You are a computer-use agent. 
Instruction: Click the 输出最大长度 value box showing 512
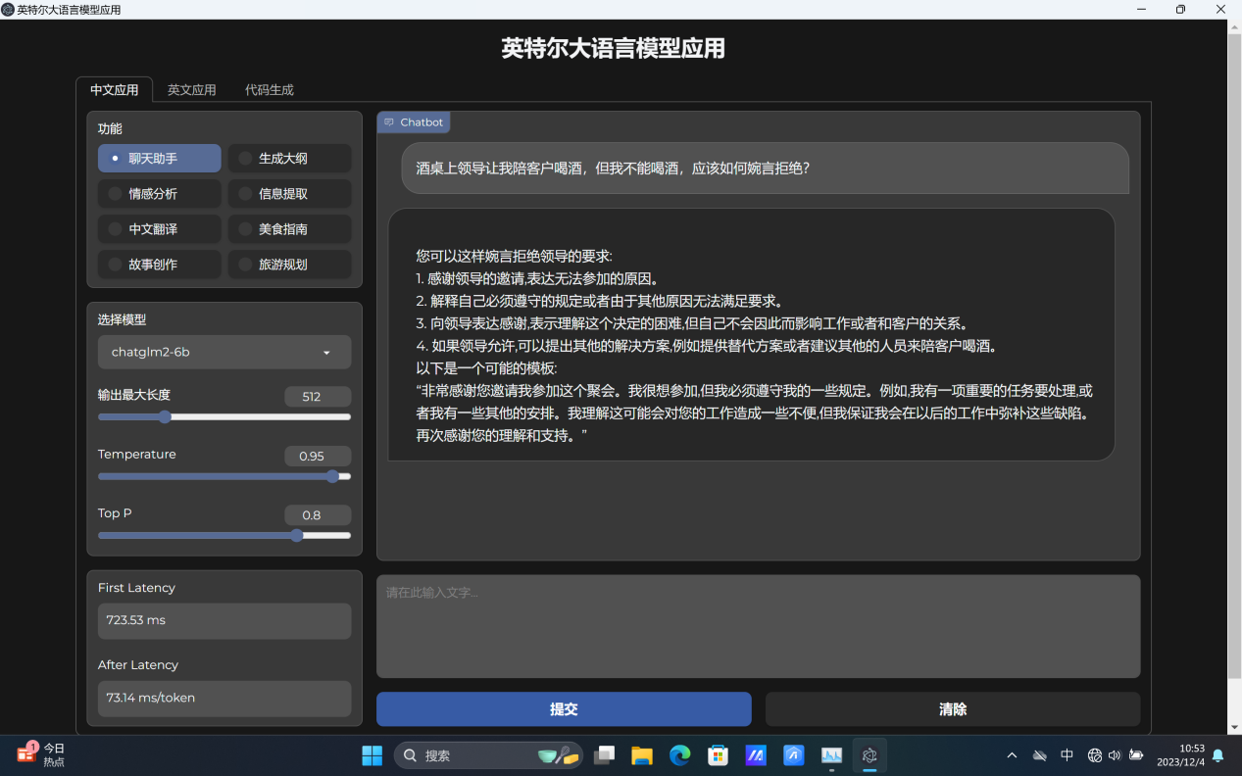pos(318,397)
